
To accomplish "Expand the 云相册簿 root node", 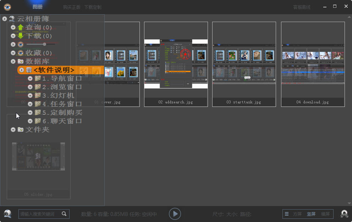I will coord(4,19).
